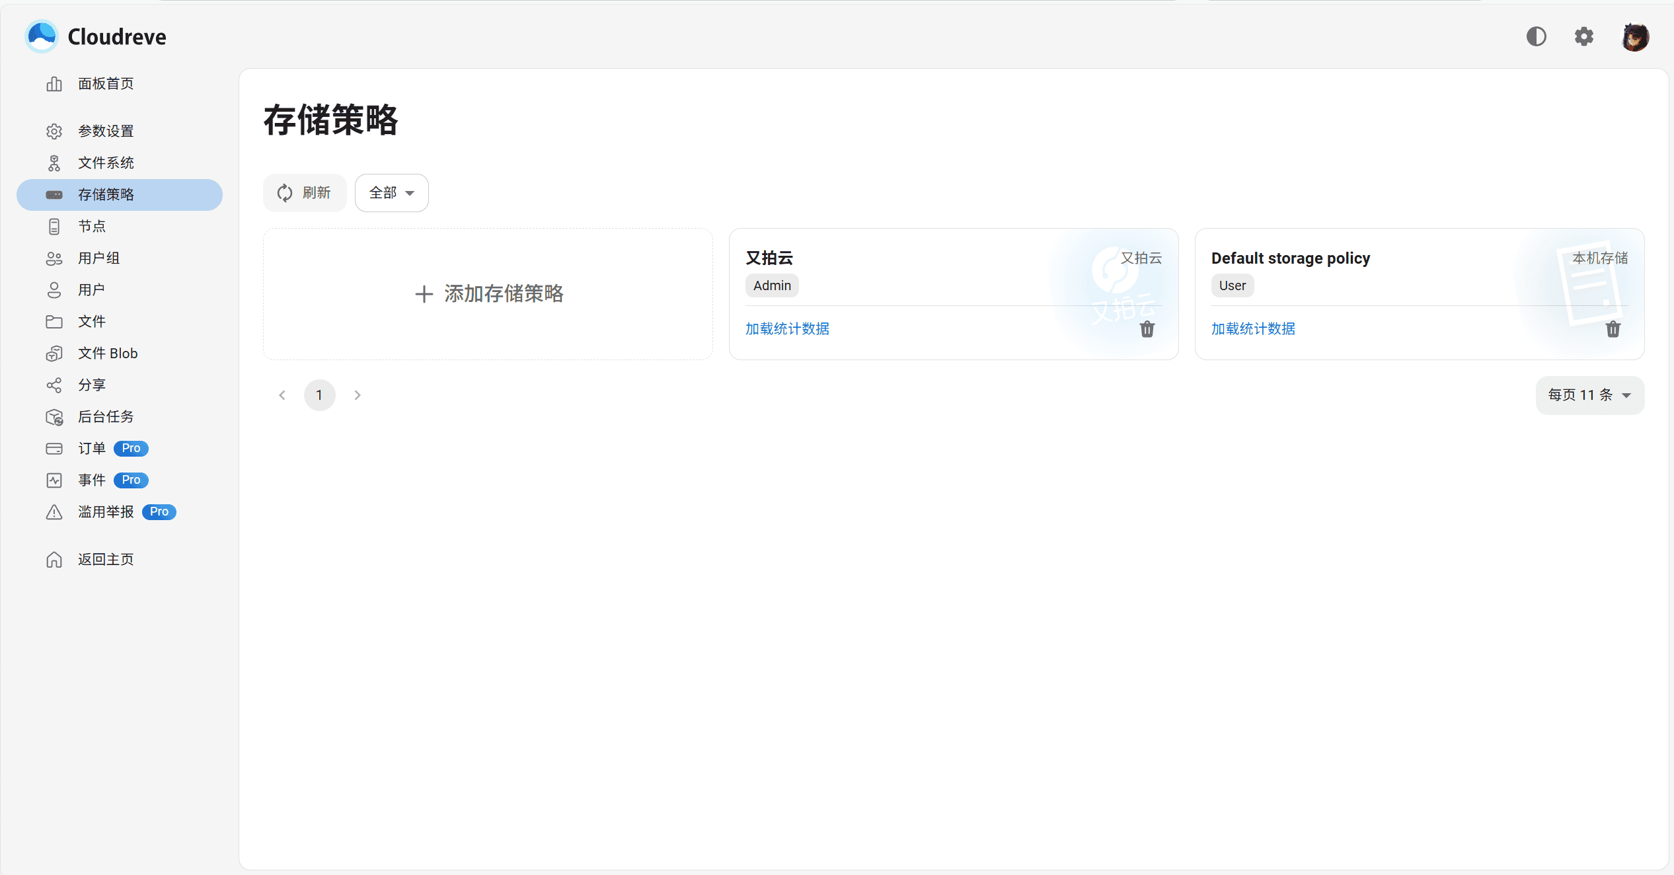The width and height of the screenshot is (1674, 875).
Task: Open settings gear in top bar
Action: click(1583, 36)
